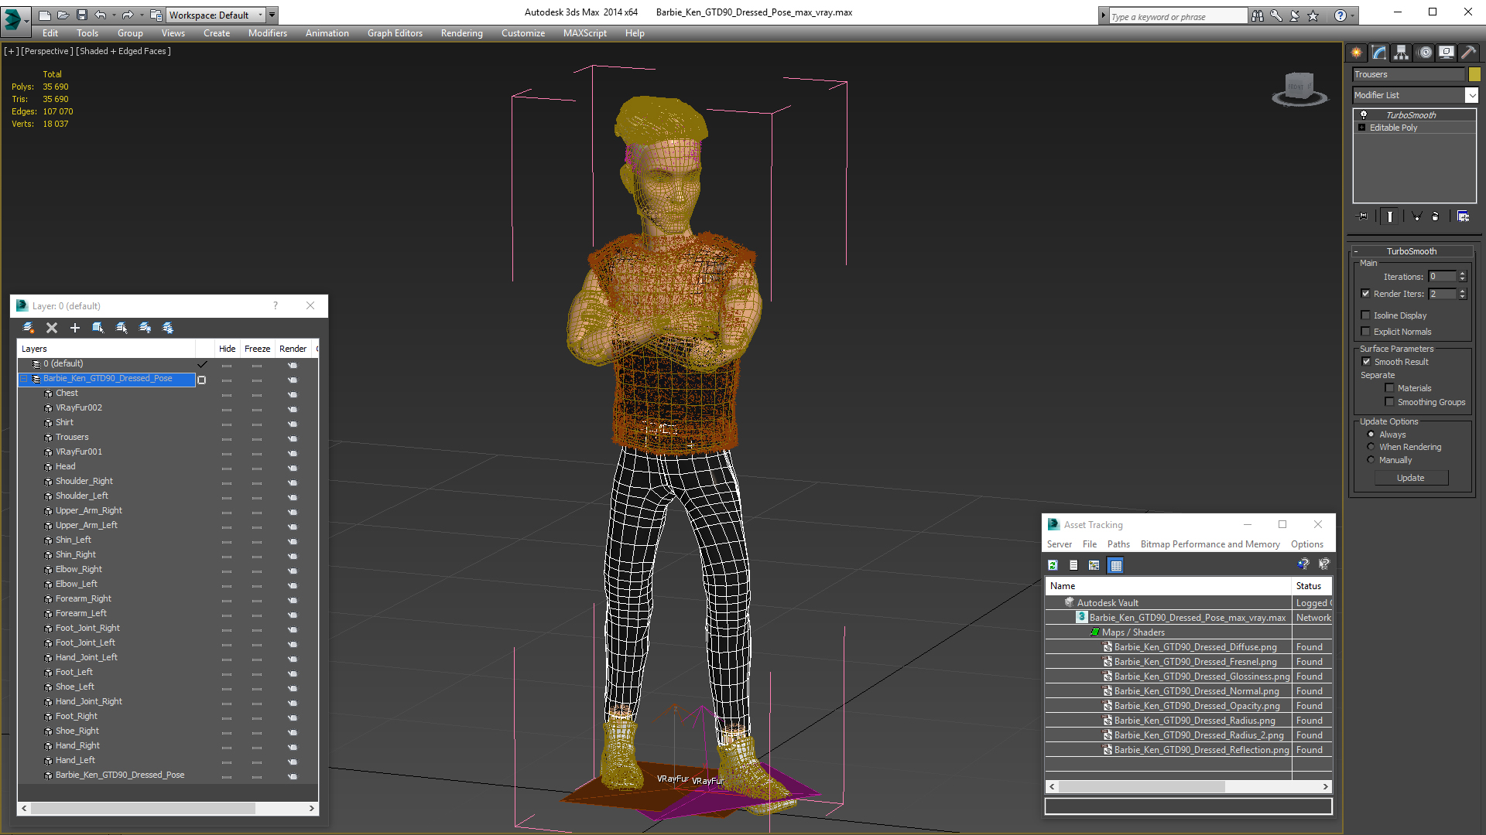Switch to the Utilities hammer tab
The height and width of the screenshot is (835, 1486).
pos(1468,53)
